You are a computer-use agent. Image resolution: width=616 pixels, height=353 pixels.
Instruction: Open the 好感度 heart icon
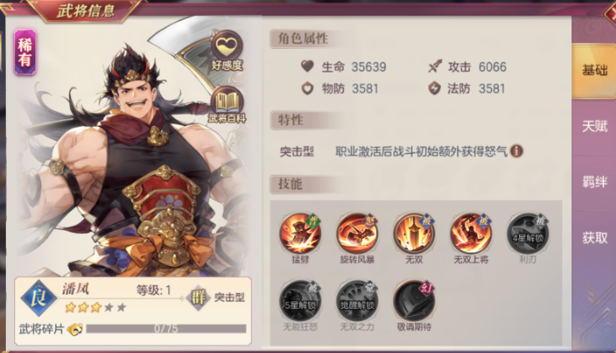click(227, 51)
